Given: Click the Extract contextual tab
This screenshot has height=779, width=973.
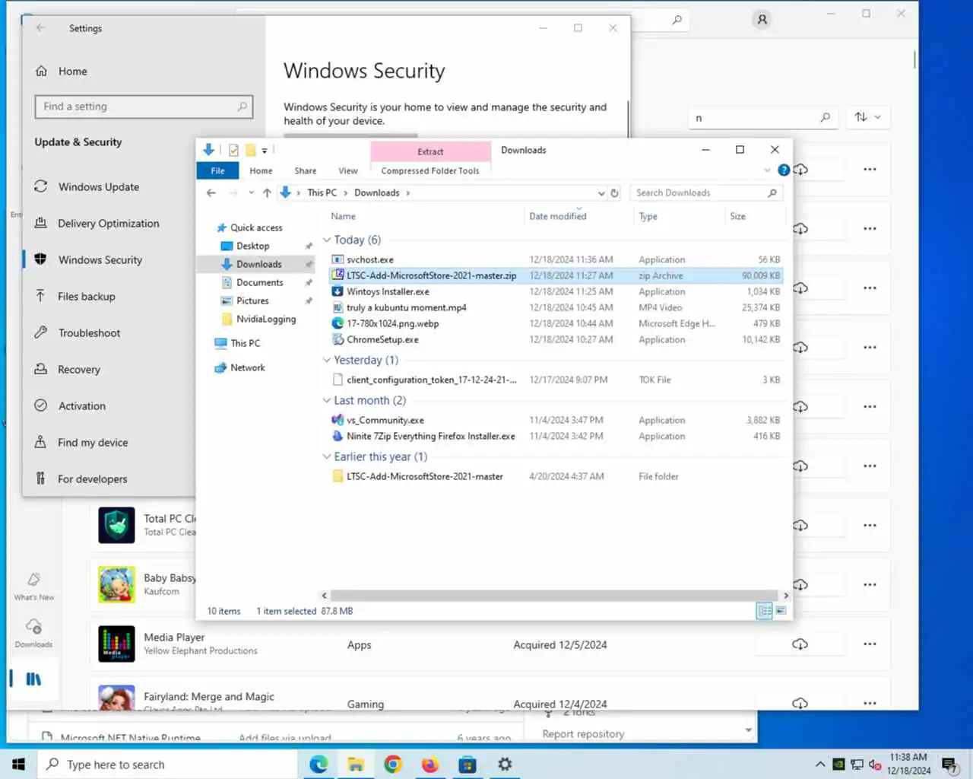Looking at the screenshot, I should coord(430,151).
